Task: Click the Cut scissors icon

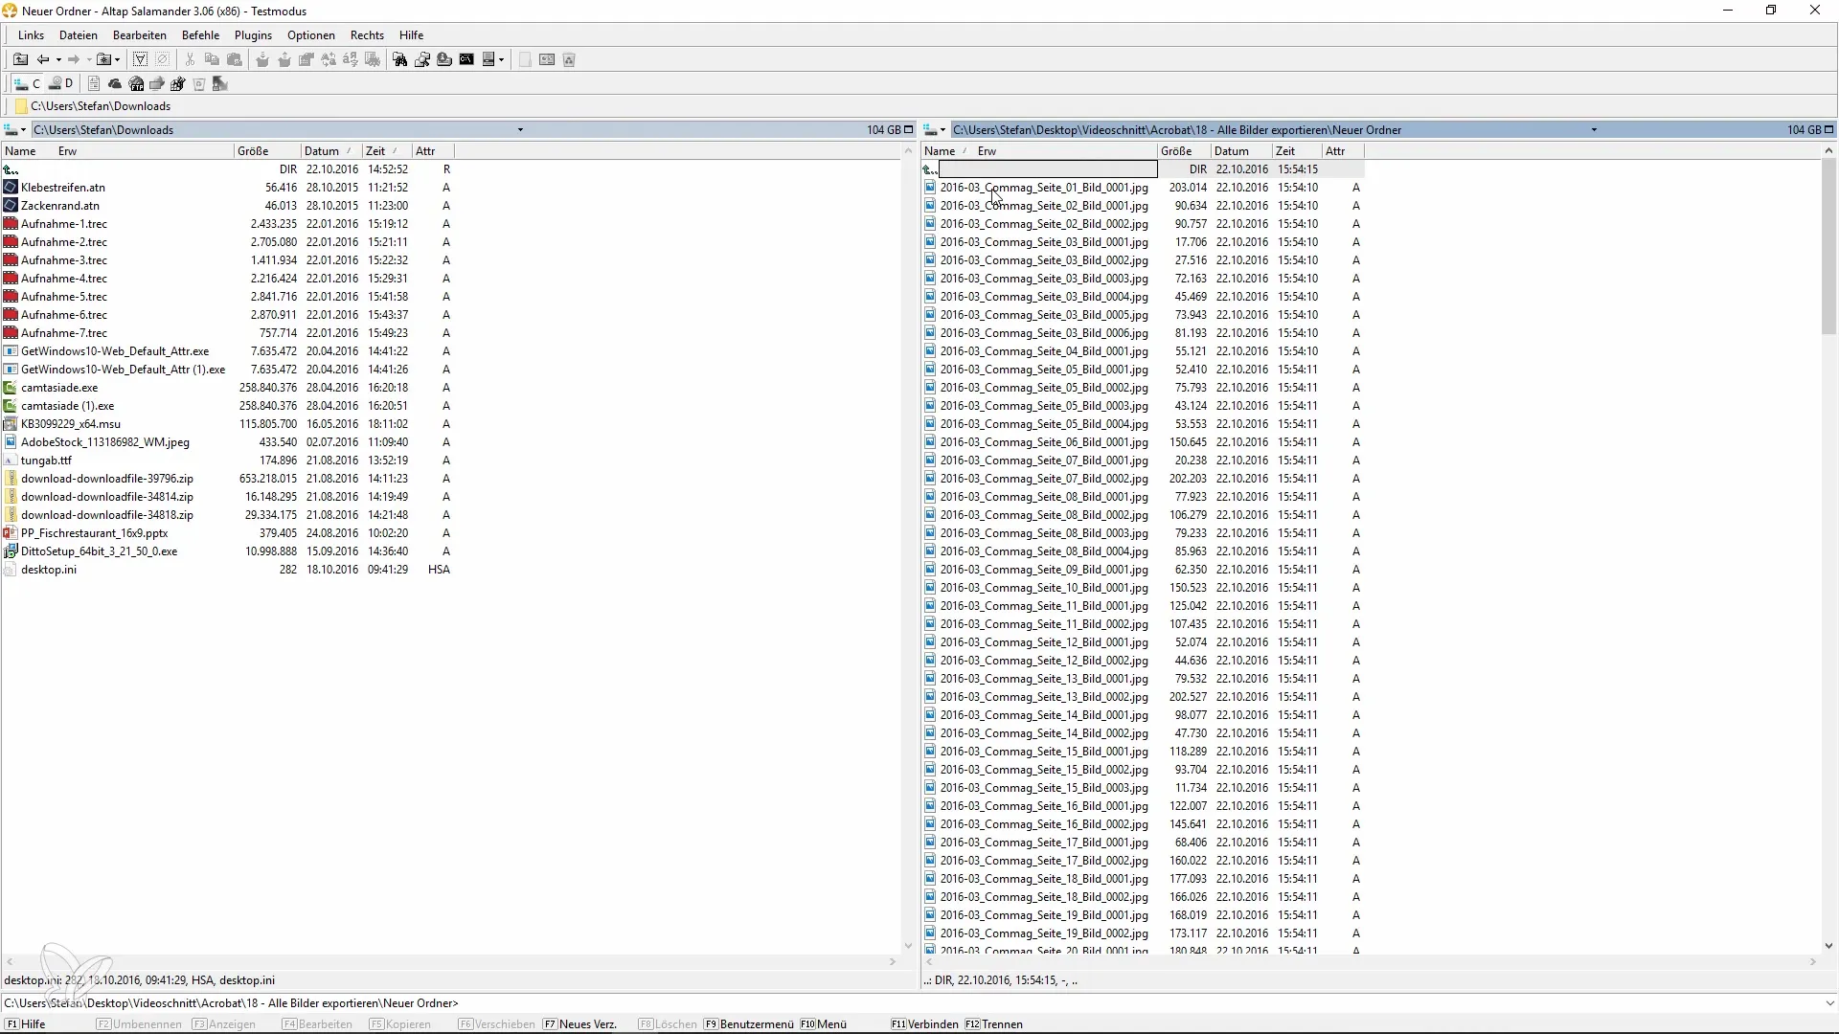Action: pos(190,59)
